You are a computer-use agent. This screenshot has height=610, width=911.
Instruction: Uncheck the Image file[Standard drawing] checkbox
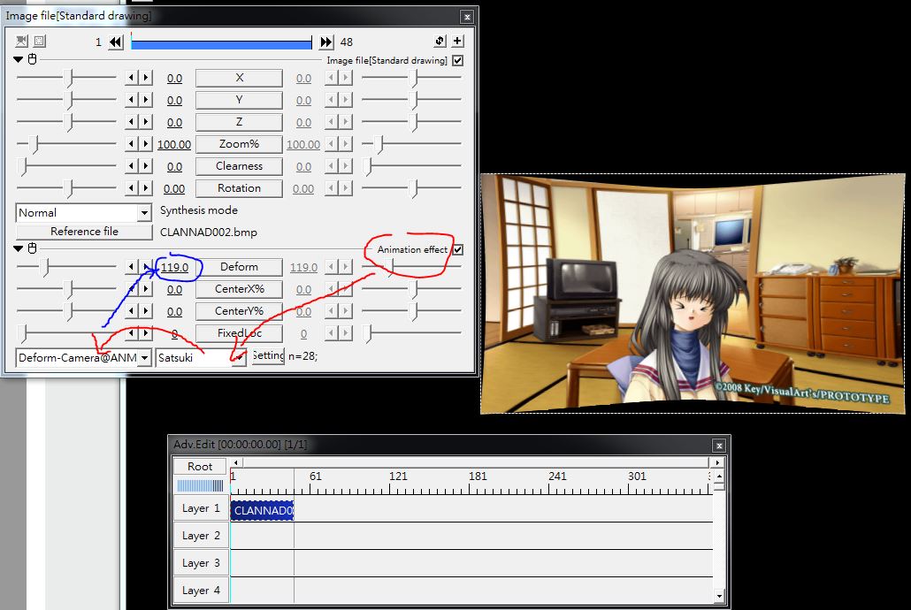pyautogui.click(x=458, y=60)
